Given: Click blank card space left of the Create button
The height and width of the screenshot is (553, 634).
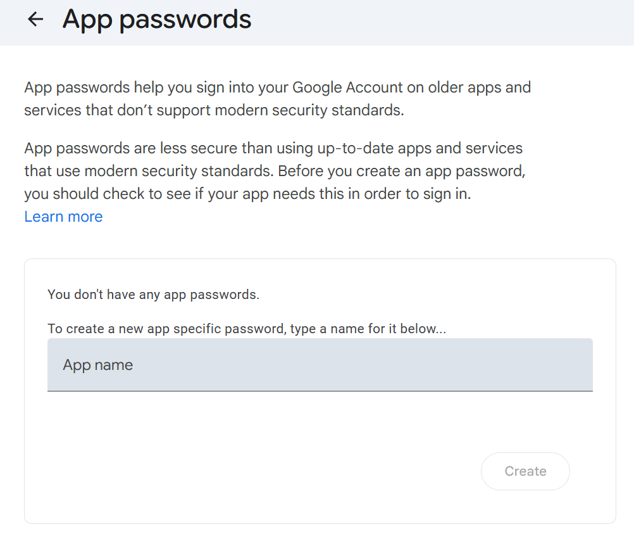Looking at the screenshot, I should [253, 471].
